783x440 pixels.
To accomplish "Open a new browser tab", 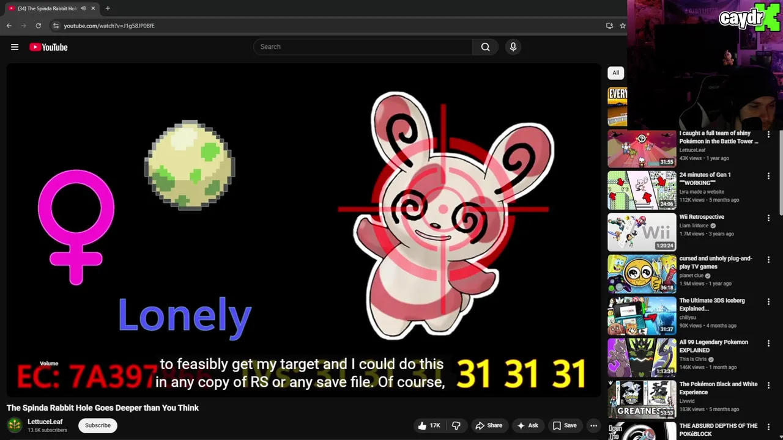I will [x=108, y=8].
